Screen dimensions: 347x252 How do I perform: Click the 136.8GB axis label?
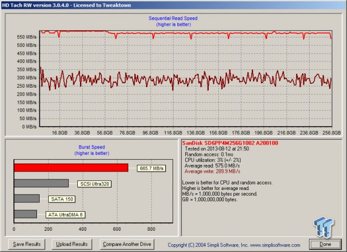tap(195, 133)
